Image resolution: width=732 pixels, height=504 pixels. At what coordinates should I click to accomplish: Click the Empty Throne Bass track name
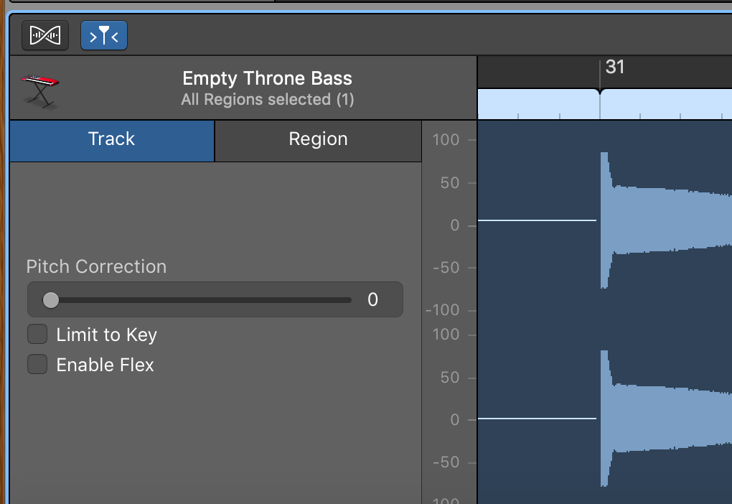click(267, 78)
